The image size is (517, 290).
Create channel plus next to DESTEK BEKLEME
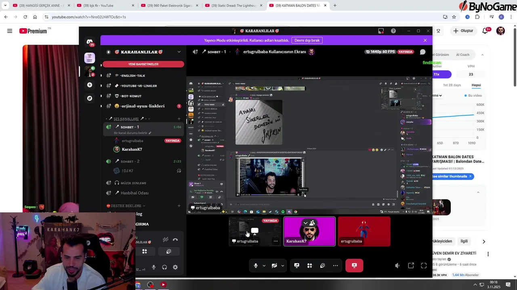pos(179,206)
